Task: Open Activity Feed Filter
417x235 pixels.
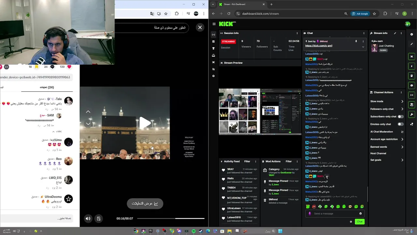Action: coord(247,161)
